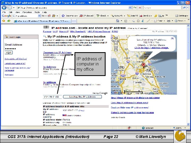
Task: Zoom in on the map with plus
Action: [x=116, y=47]
